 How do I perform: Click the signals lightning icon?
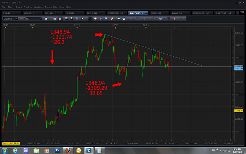(145, 19)
